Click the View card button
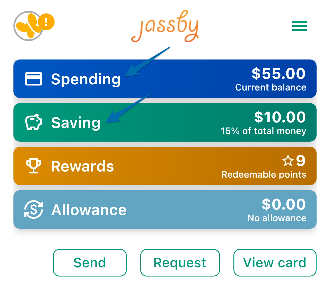The image size is (330, 286). coord(275,263)
